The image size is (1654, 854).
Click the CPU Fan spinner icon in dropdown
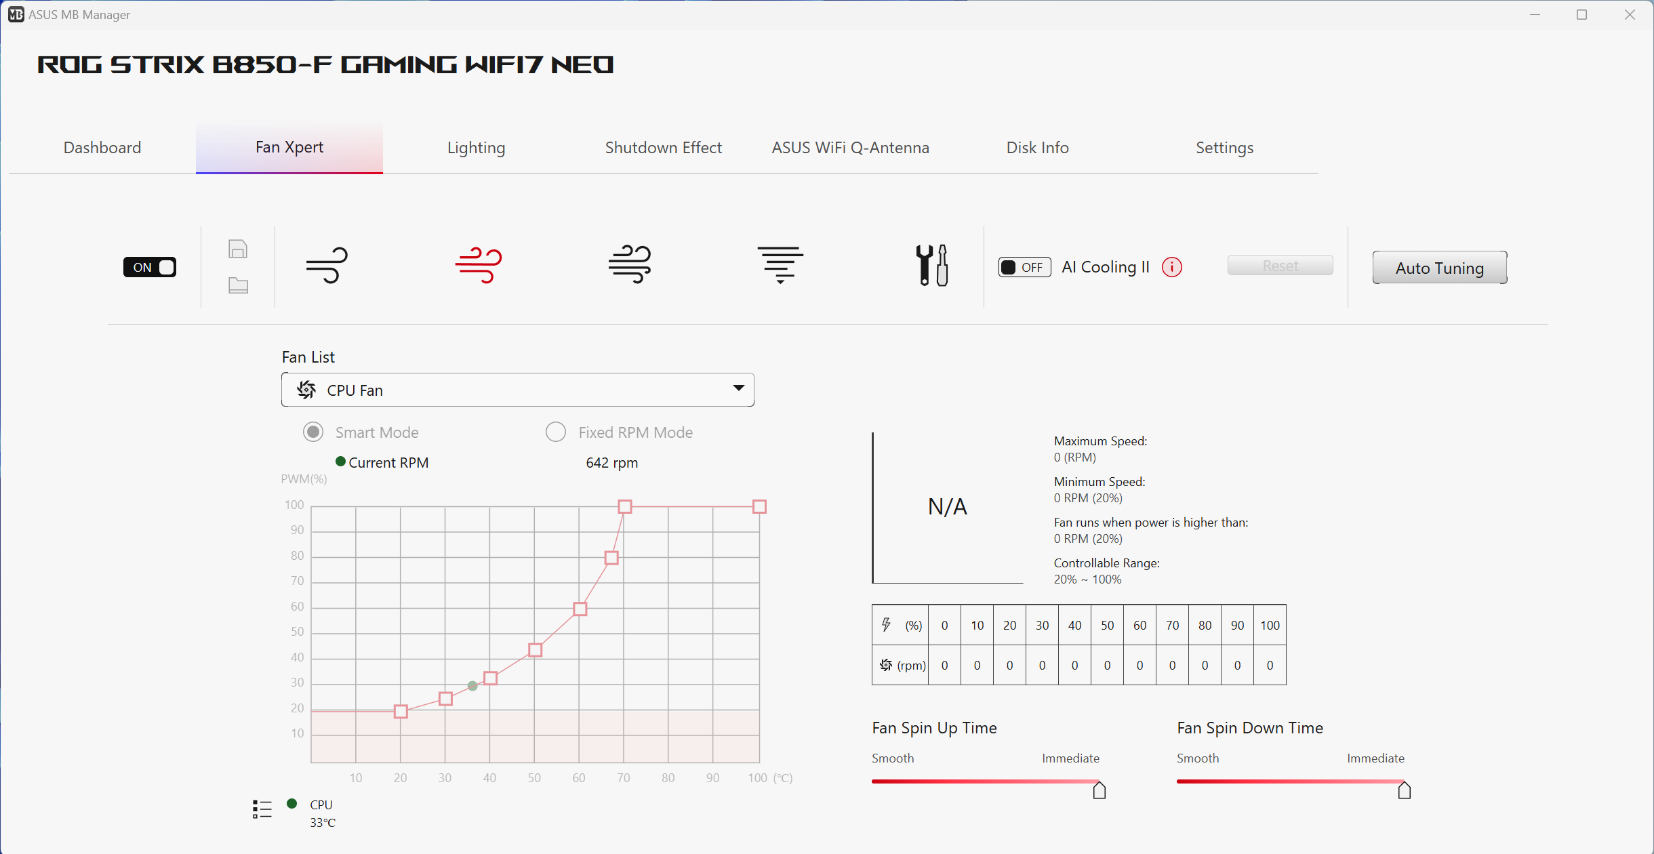click(306, 390)
